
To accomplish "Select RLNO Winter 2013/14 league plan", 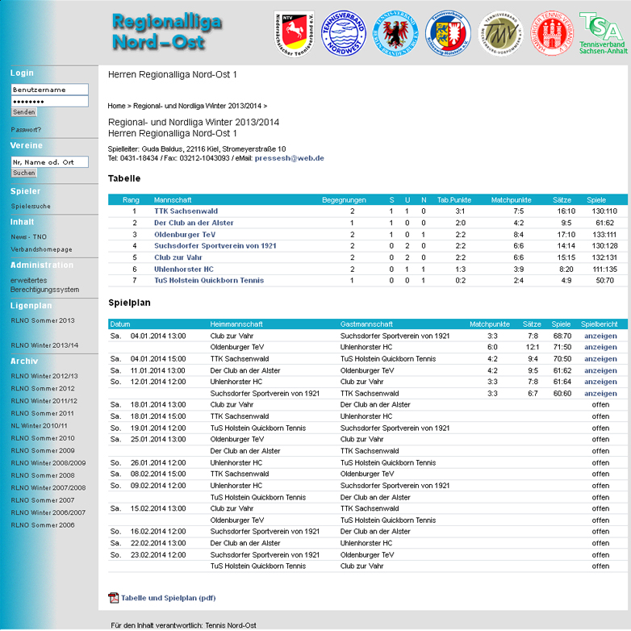I will [x=44, y=345].
